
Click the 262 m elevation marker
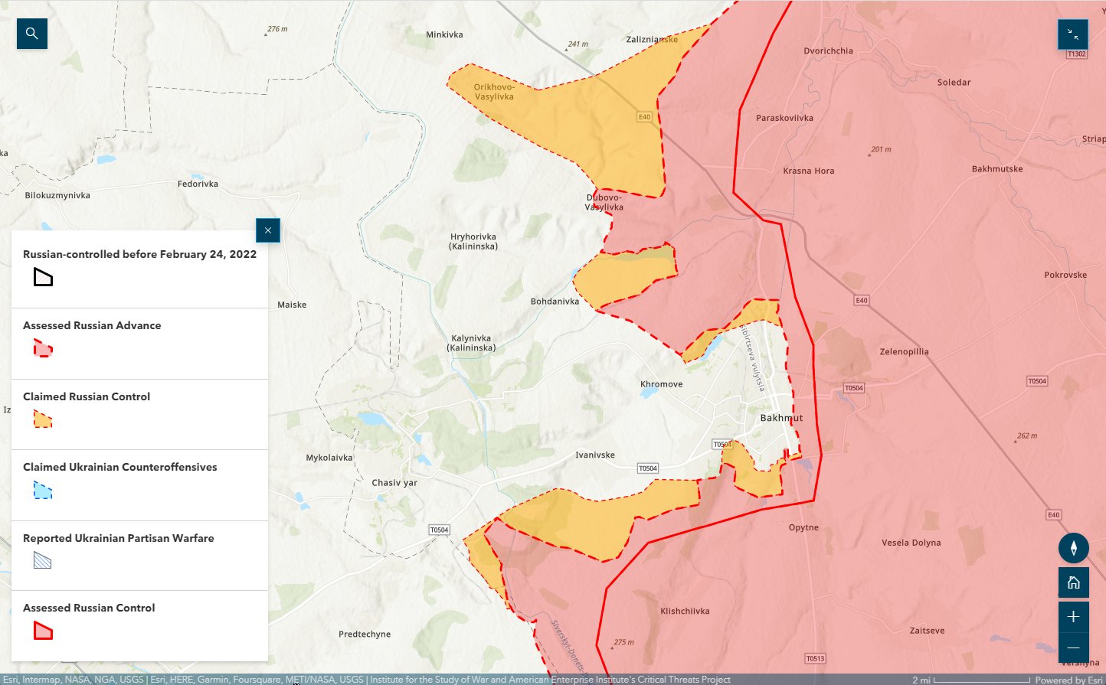tap(1026, 435)
